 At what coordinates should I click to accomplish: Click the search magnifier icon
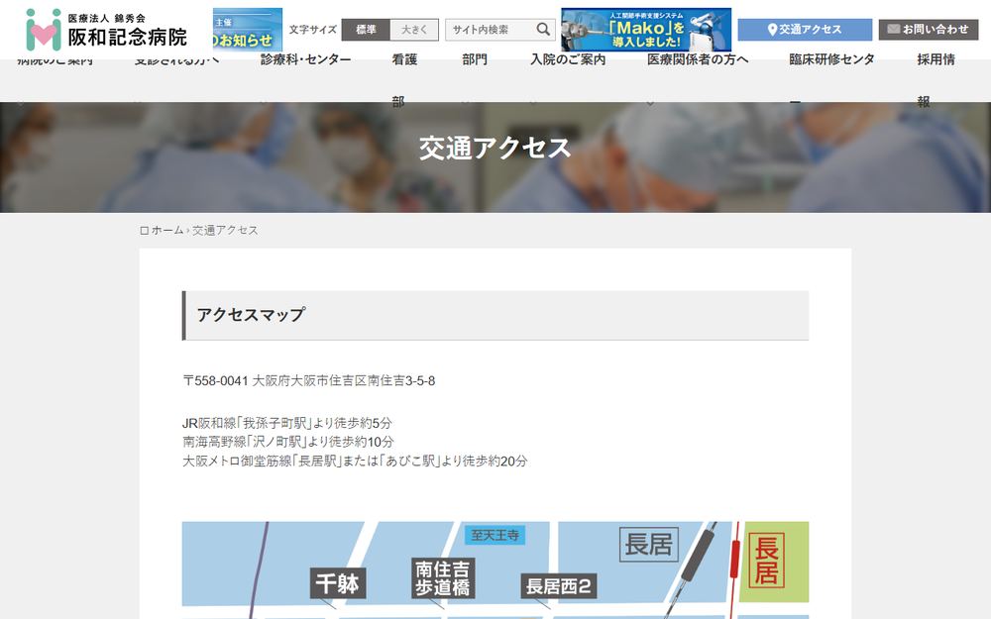[543, 29]
